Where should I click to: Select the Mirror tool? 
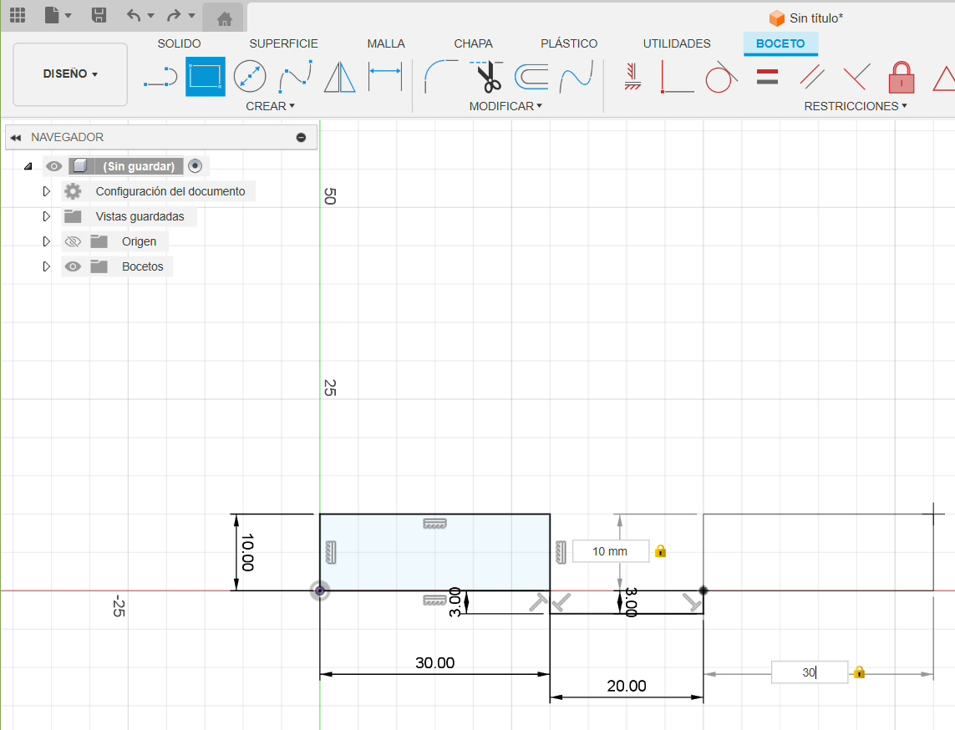point(339,77)
